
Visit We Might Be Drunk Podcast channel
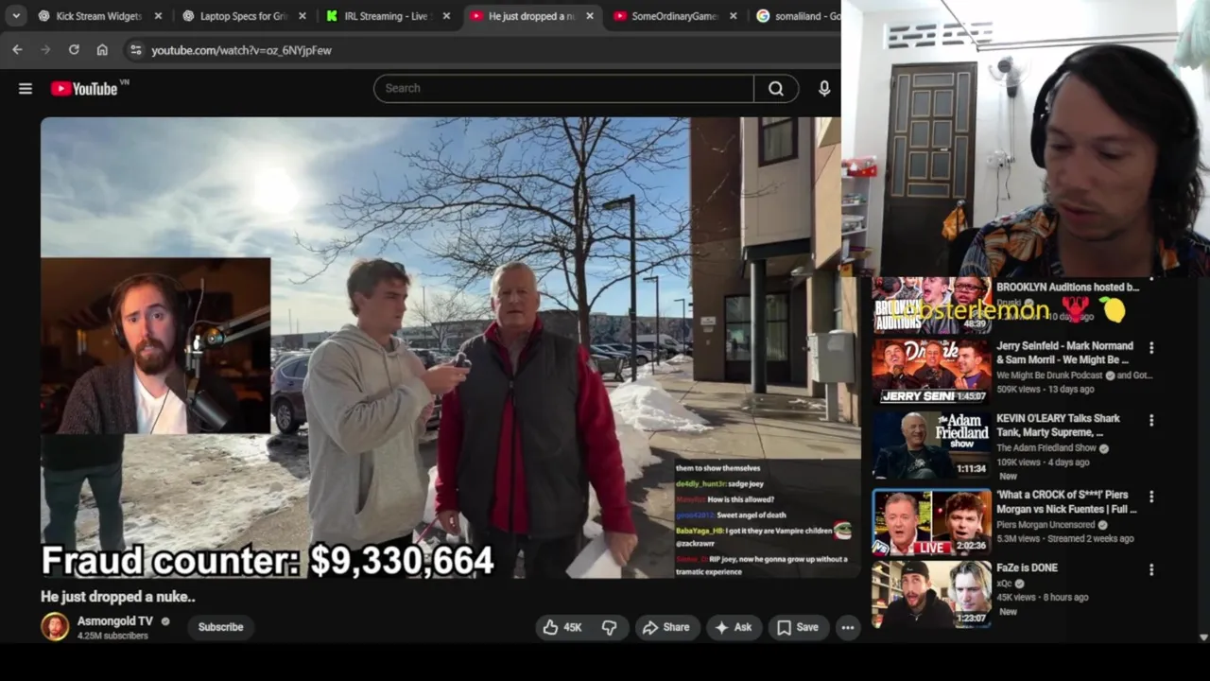1049,375
